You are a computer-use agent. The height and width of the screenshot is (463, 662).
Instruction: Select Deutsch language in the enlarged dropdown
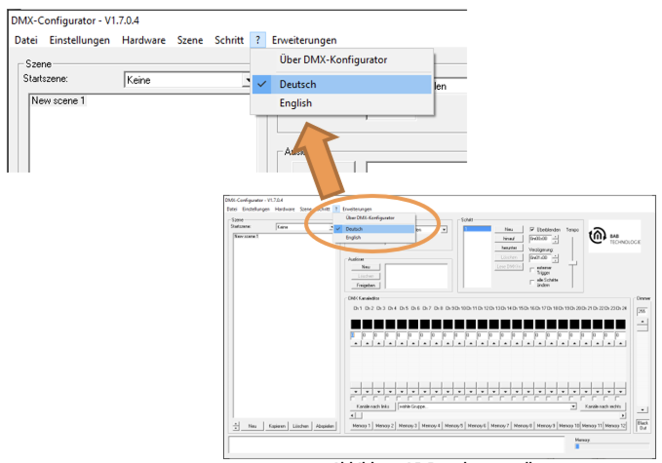coord(342,84)
